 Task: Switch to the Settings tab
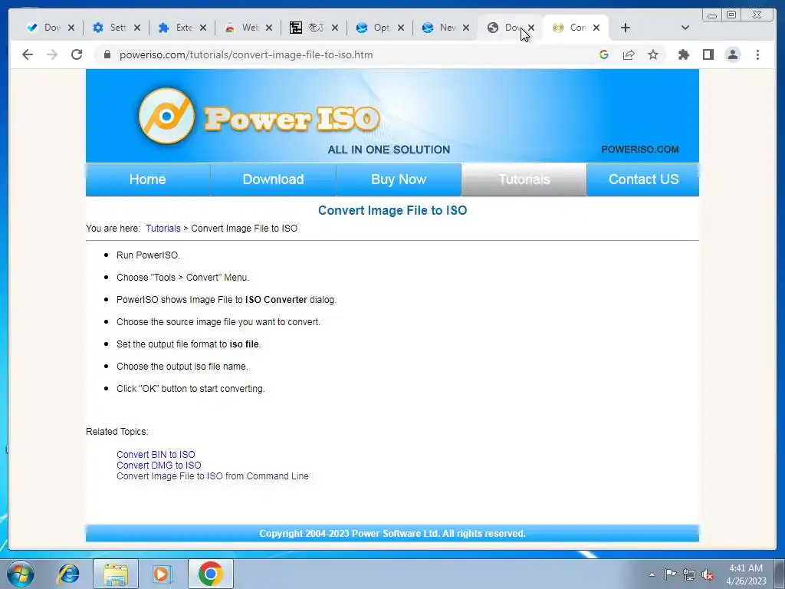pos(111,28)
